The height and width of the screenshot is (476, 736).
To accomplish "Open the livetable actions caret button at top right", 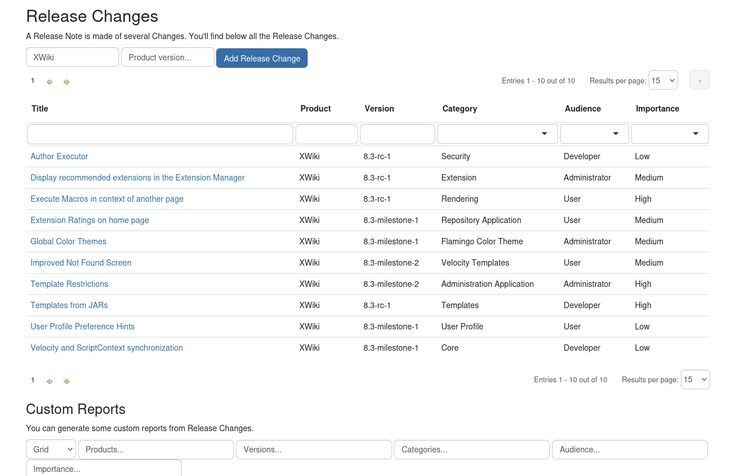I will tap(700, 80).
